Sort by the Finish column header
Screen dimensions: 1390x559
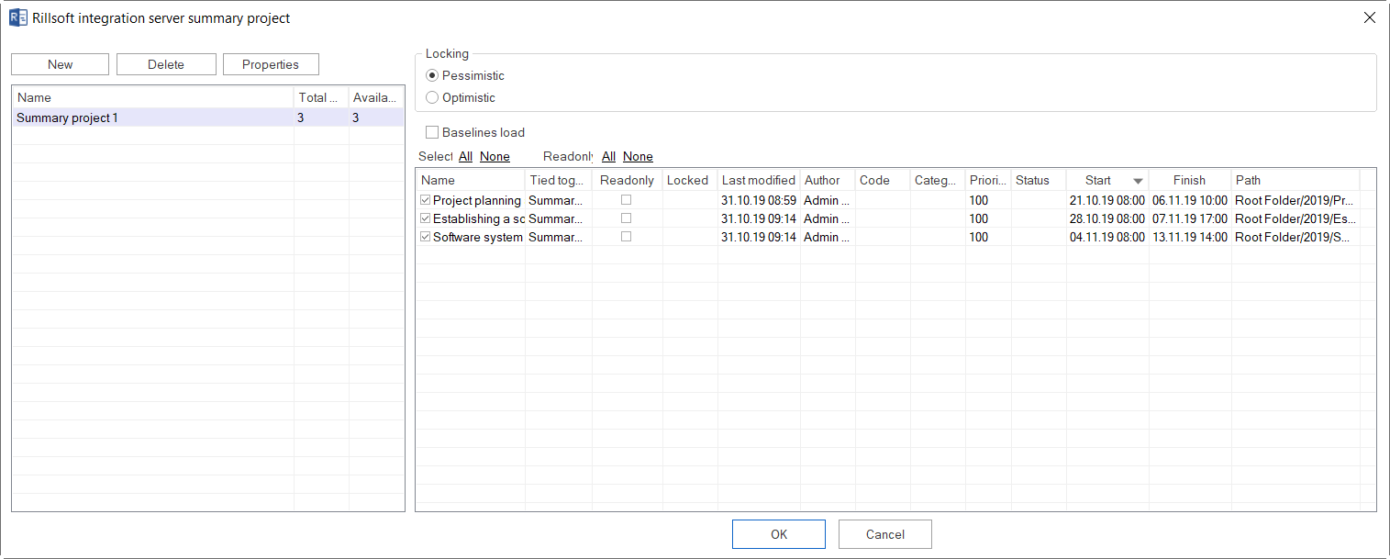[x=1190, y=180]
